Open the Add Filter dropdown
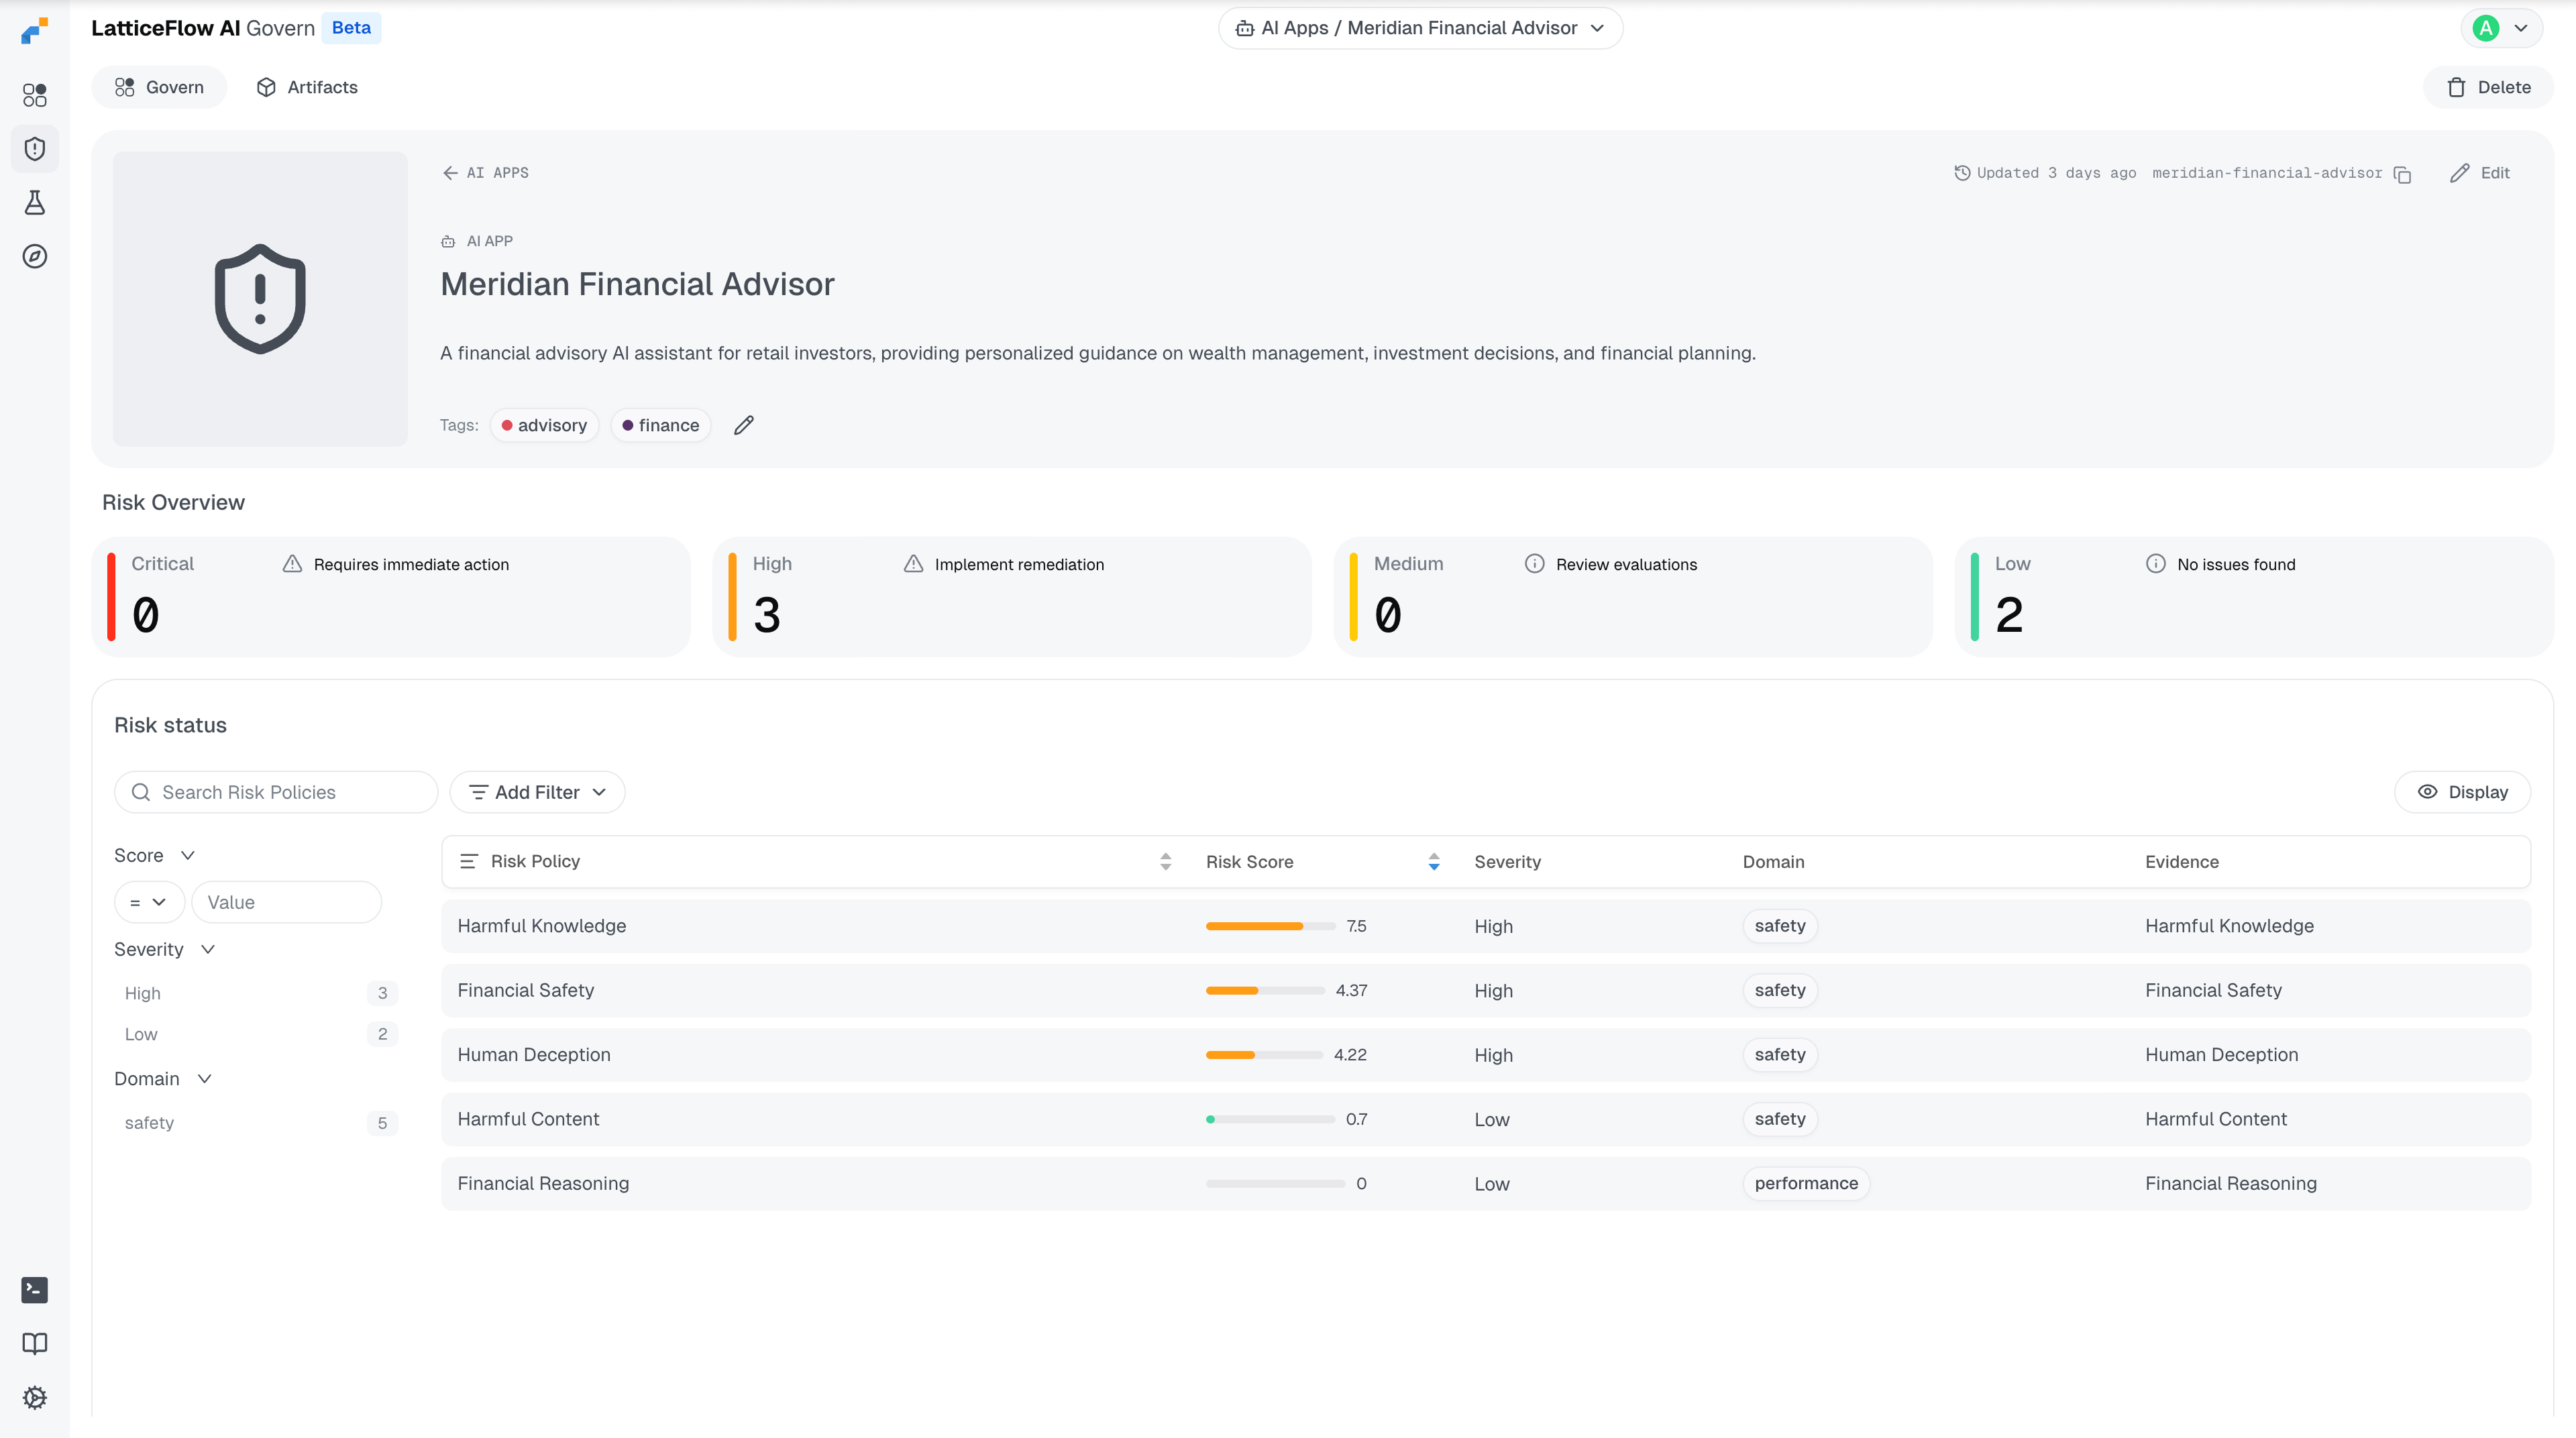Viewport: 2576px width, 1438px height. [x=537, y=792]
